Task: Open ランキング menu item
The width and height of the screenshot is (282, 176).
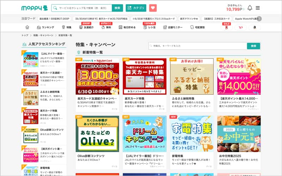Action: coord(45,27)
